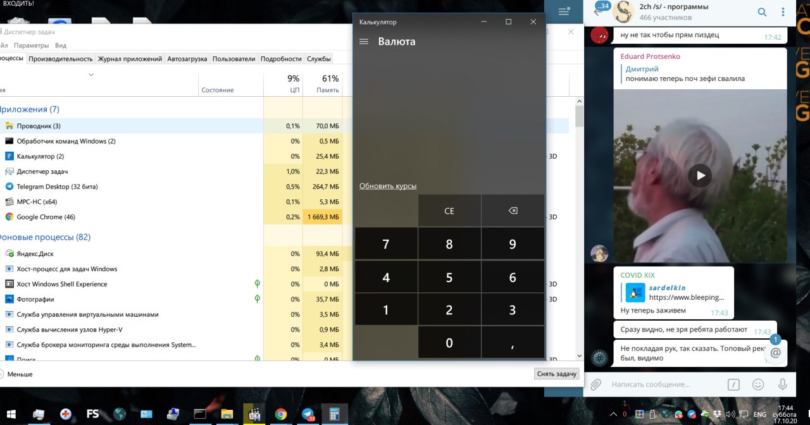This screenshot has height=425, width=810.
Task: Open Command Prompt from the taskbar
Action: point(200,414)
